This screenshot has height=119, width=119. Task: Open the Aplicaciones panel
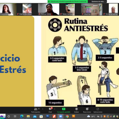[98, 110]
